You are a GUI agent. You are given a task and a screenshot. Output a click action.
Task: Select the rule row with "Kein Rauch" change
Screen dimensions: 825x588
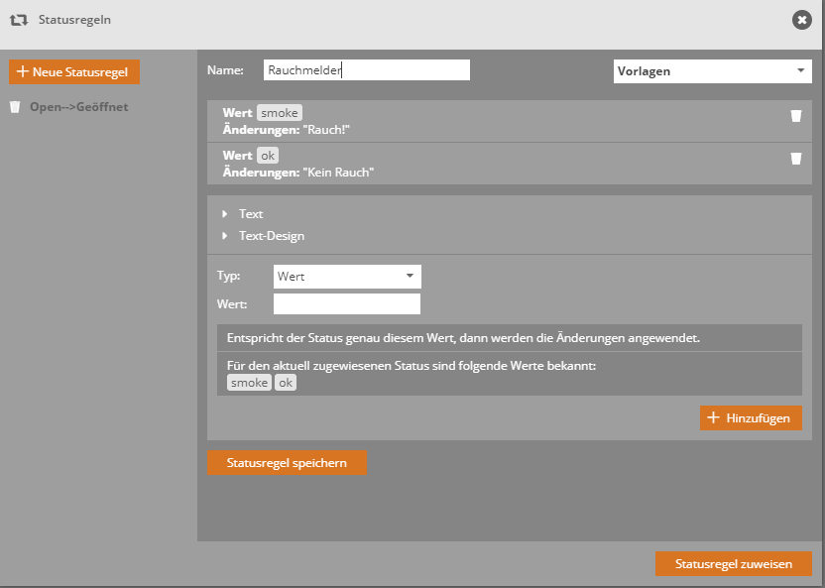496,164
